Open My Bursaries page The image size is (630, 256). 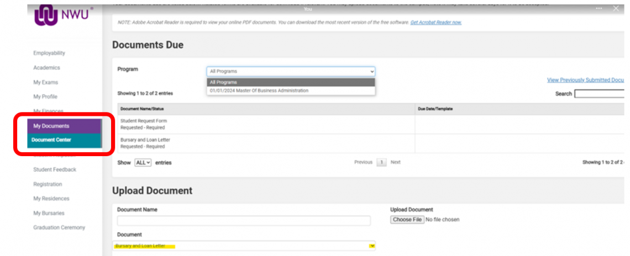[x=49, y=213]
